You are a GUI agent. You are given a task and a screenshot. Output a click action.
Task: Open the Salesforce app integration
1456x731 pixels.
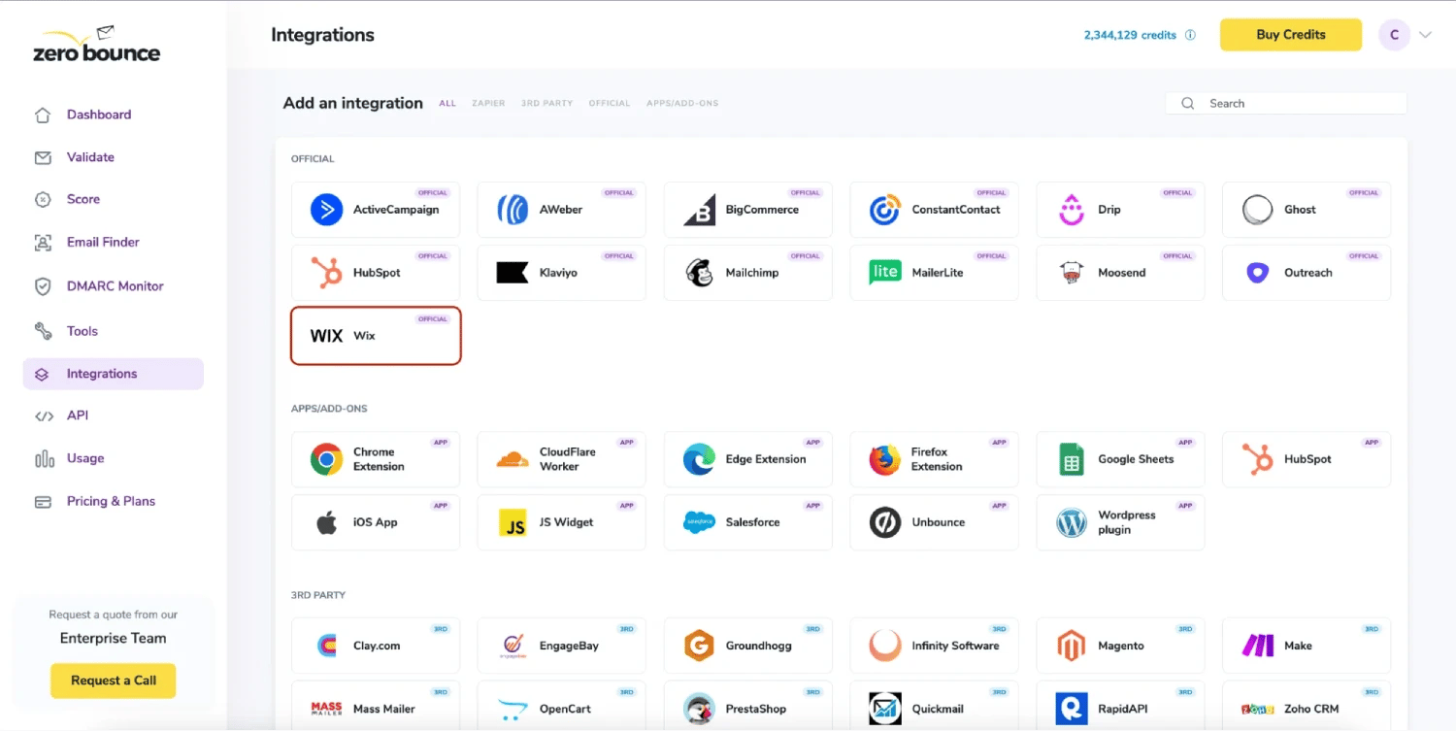(747, 522)
